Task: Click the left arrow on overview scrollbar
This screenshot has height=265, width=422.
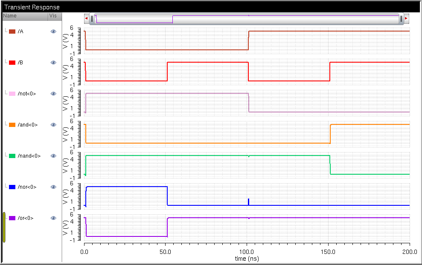Action: 86,19
